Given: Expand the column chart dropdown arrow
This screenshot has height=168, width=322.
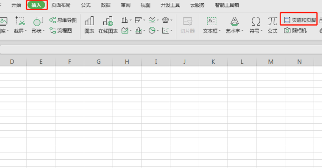Looking at the screenshot, I should [x=131, y=20].
